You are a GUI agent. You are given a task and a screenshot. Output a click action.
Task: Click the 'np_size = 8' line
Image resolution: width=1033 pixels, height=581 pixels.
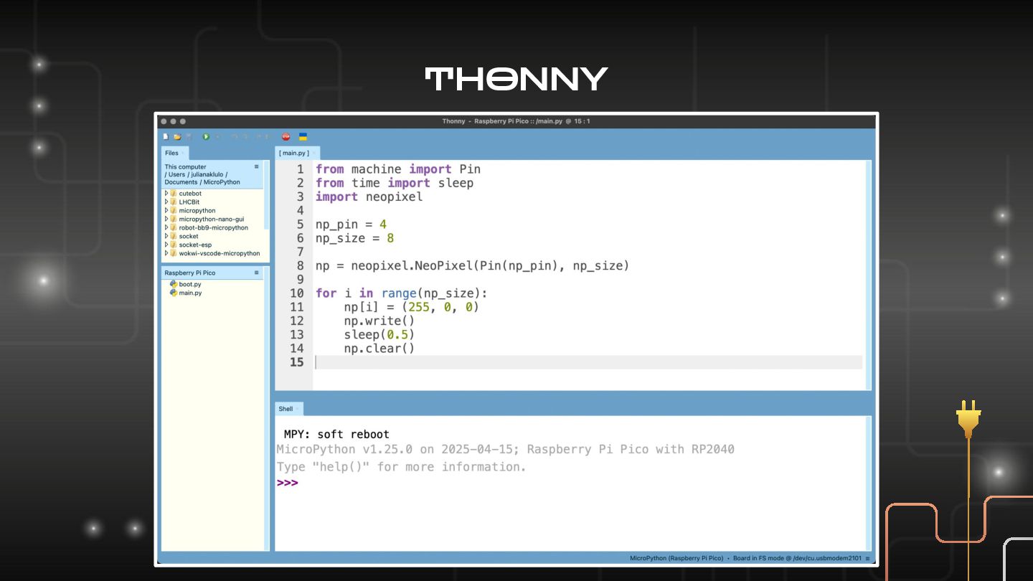coord(354,238)
